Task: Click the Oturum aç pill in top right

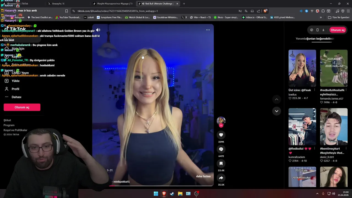Action: (338, 30)
